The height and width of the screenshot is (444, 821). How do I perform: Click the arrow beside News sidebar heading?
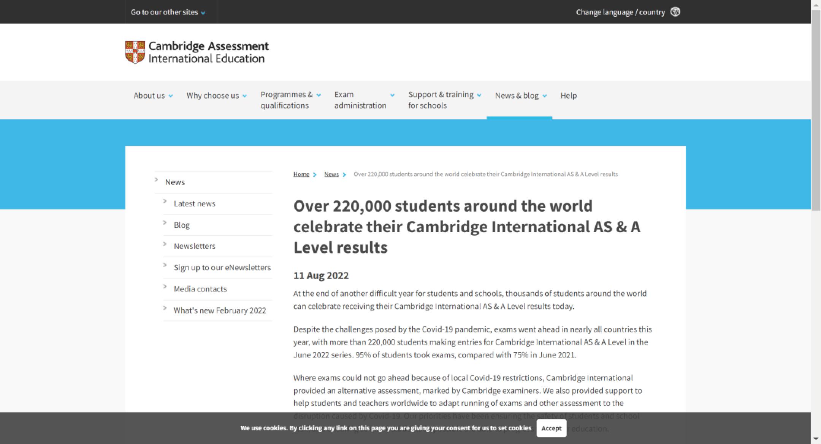156,179
